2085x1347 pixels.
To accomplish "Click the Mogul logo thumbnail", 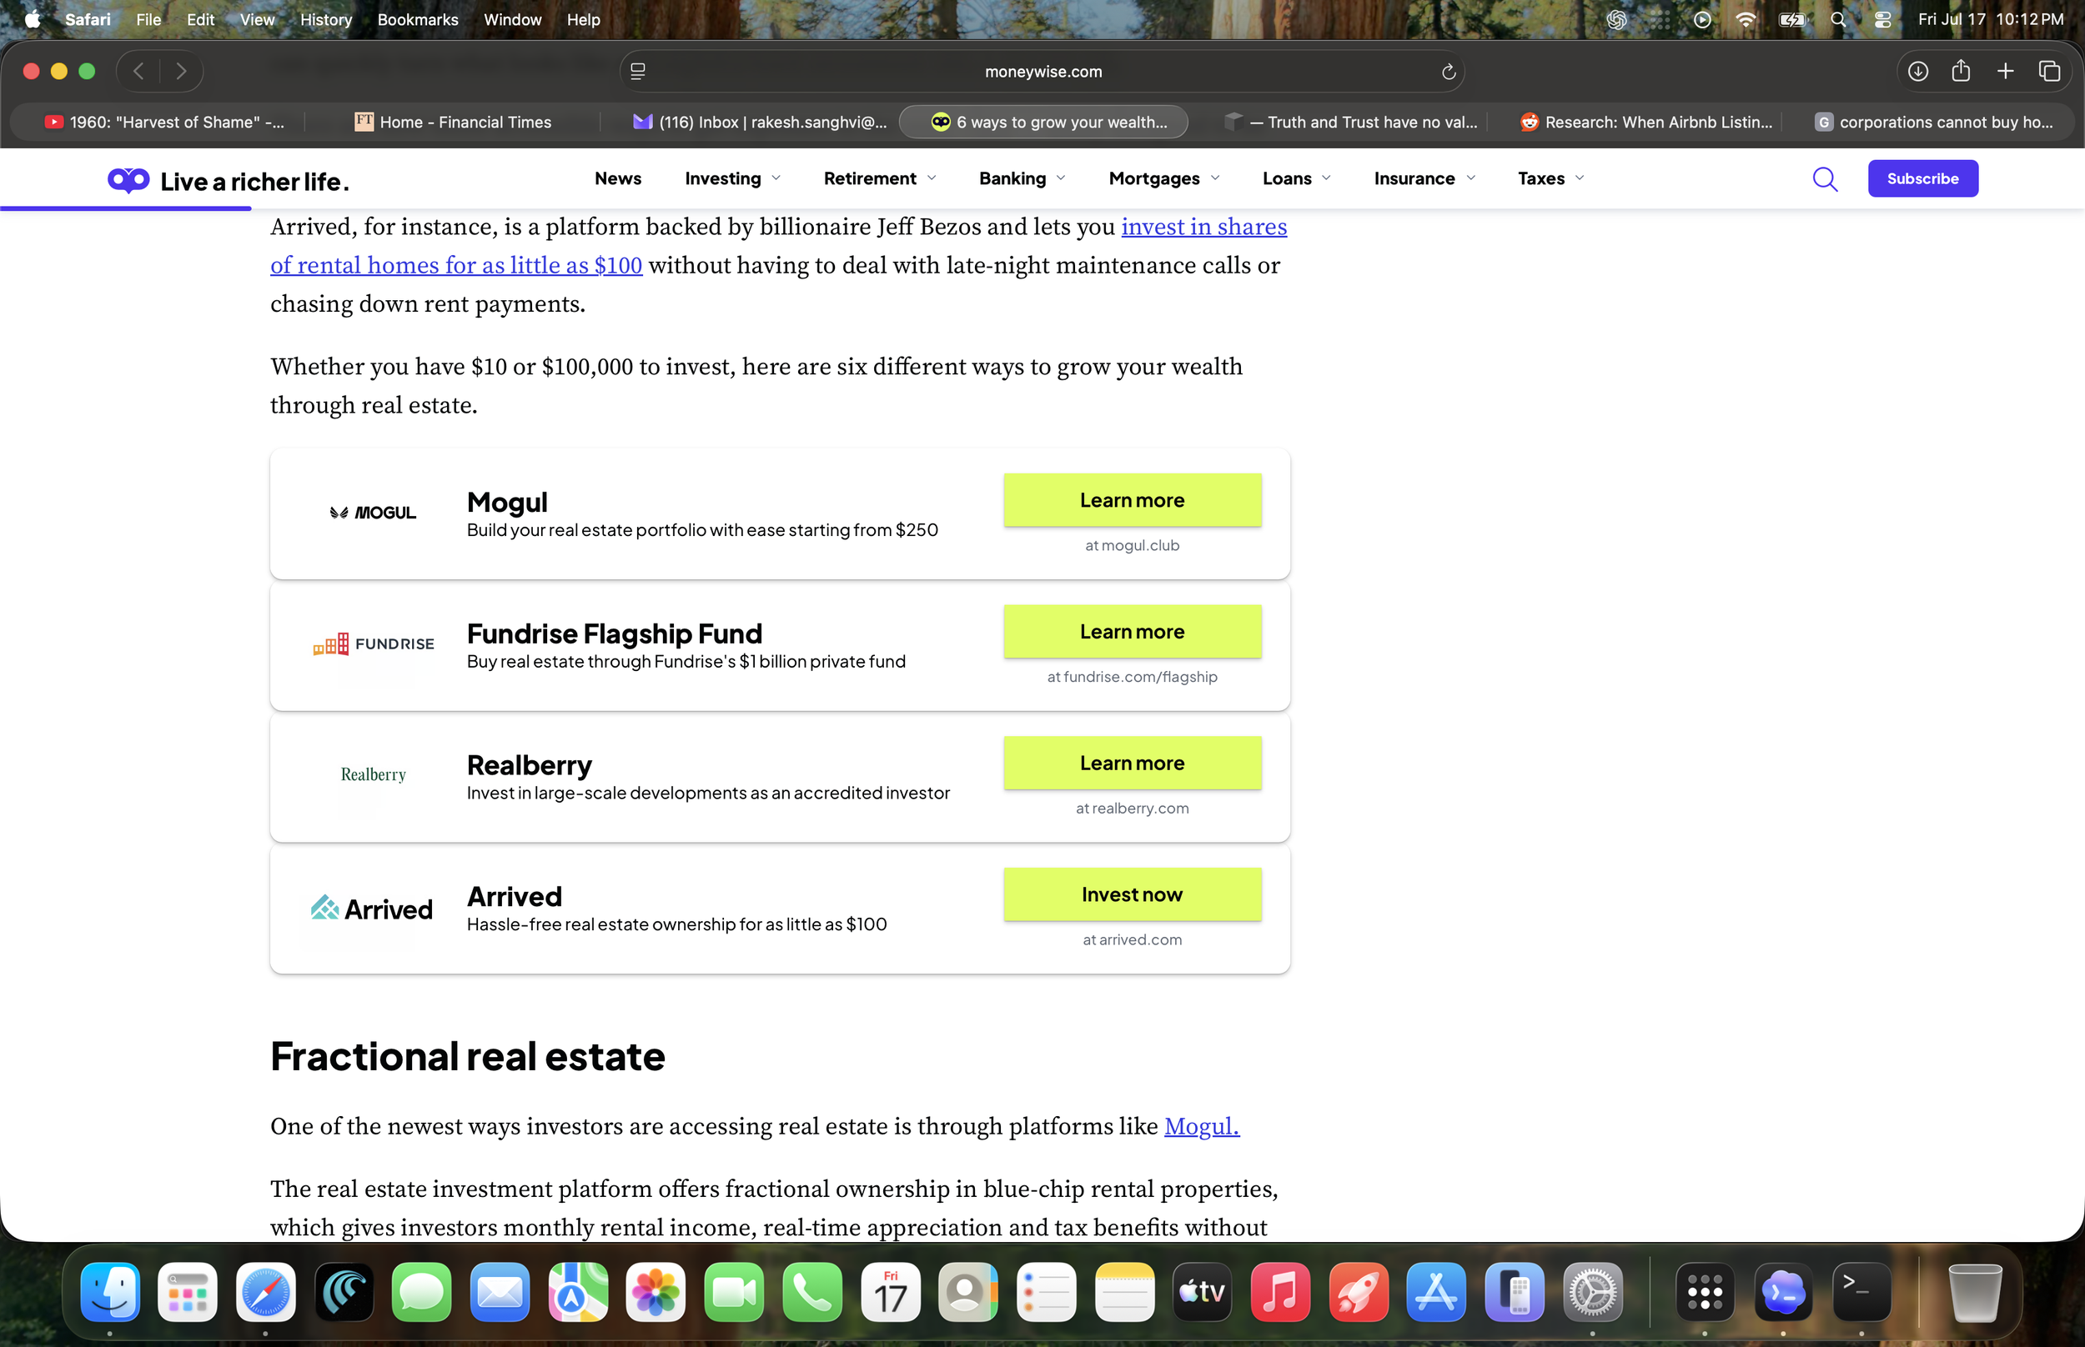I will [373, 513].
